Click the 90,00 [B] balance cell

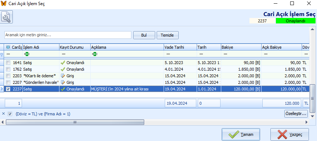click(x=241, y=63)
